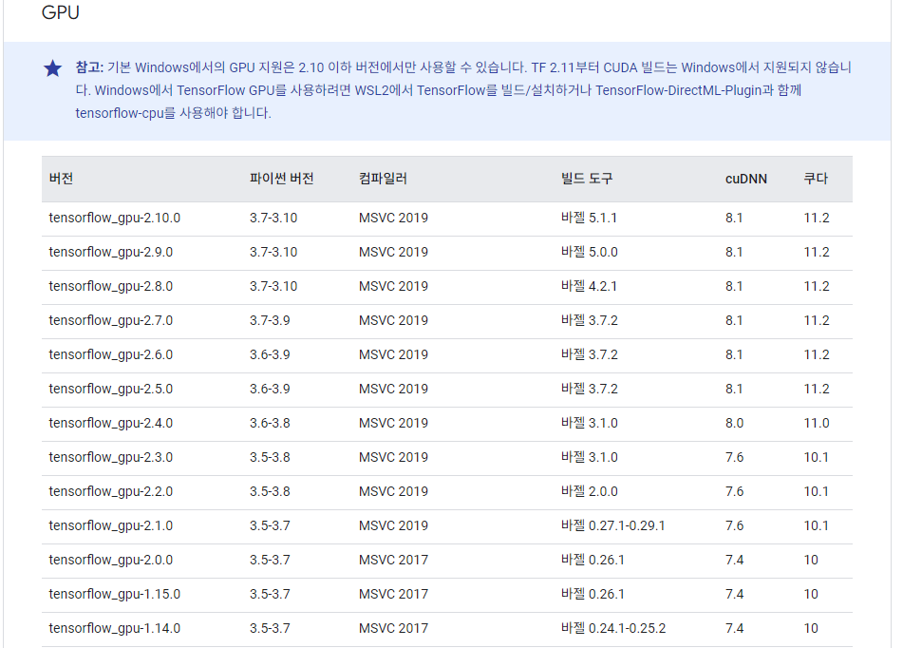Viewport: 903px width, 648px height.
Task: Click cuDNN 7.6 in tensorflow_gpu-2.3.0 row
Action: coord(734,457)
